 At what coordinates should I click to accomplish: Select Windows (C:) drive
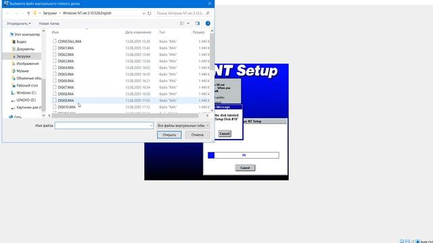[x=24, y=93]
